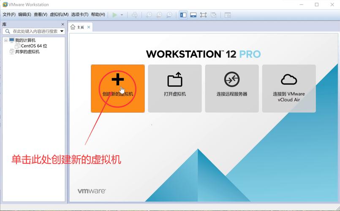The height and width of the screenshot is (211, 340).
Task: Click the 连接远程服务器 tile
Action: [x=232, y=89]
